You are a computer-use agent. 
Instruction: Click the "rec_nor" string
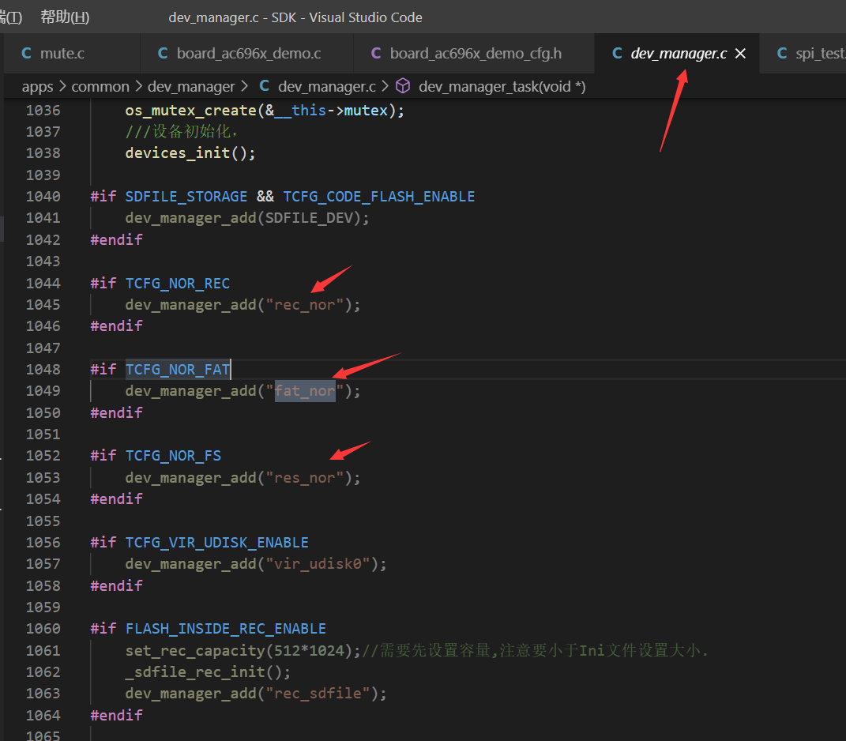click(304, 305)
